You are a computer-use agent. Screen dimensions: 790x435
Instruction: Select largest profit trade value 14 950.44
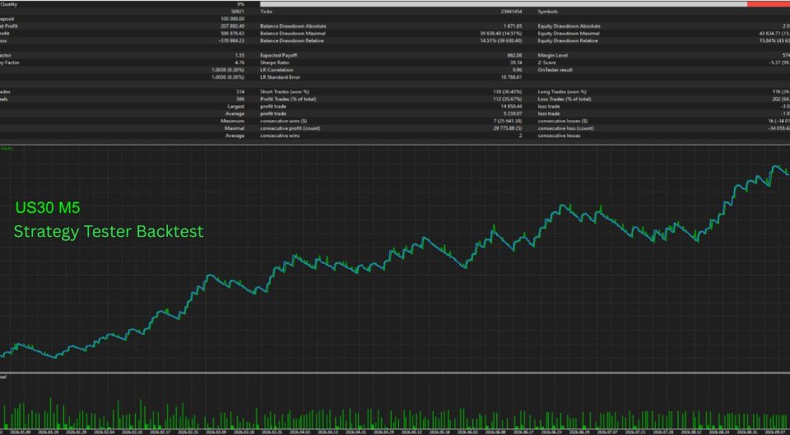coord(512,107)
